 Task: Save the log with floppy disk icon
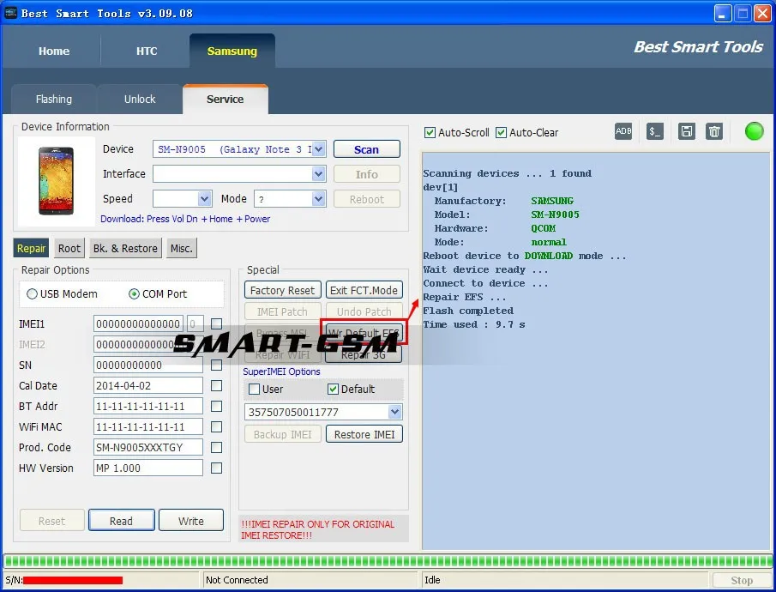click(x=687, y=131)
